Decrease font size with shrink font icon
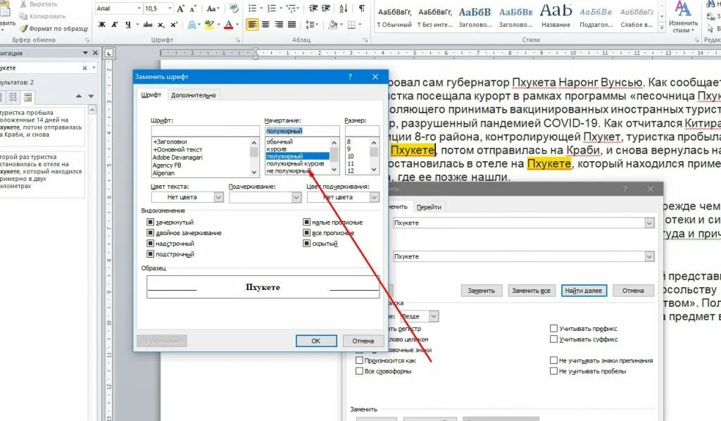721x421 pixels. click(193, 8)
